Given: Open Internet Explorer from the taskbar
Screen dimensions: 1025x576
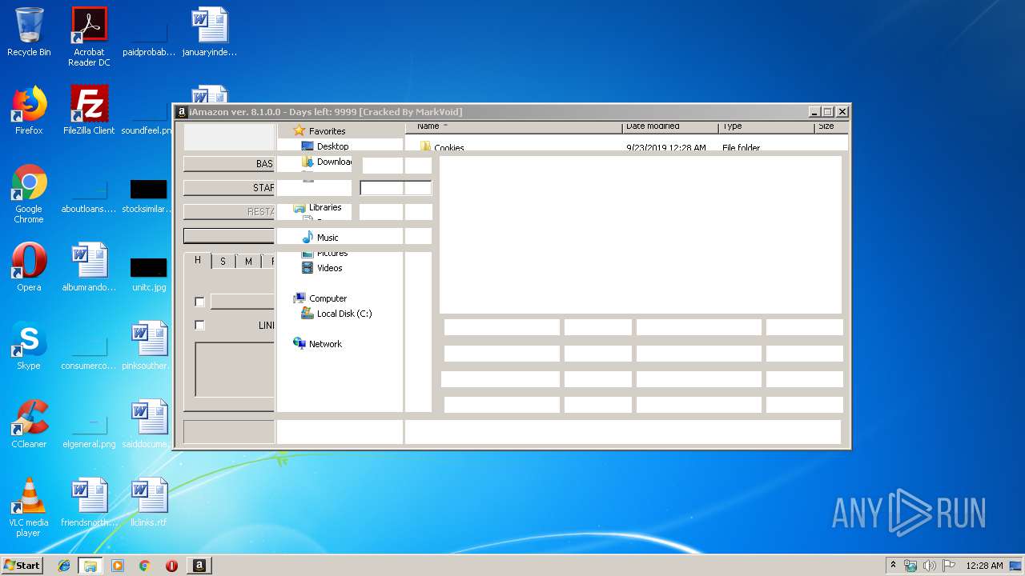Looking at the screenshot, I should point(64,566).
